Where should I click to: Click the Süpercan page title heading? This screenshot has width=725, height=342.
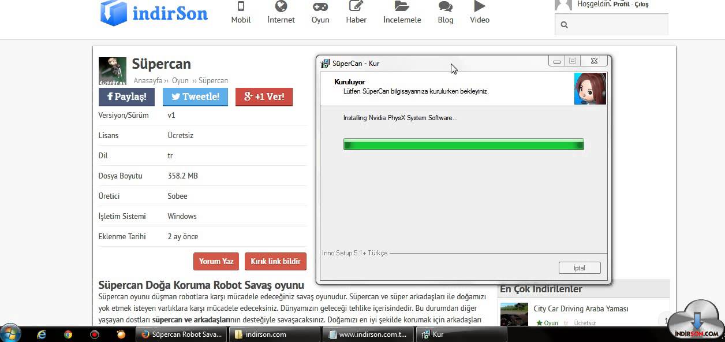coord(161,64)
